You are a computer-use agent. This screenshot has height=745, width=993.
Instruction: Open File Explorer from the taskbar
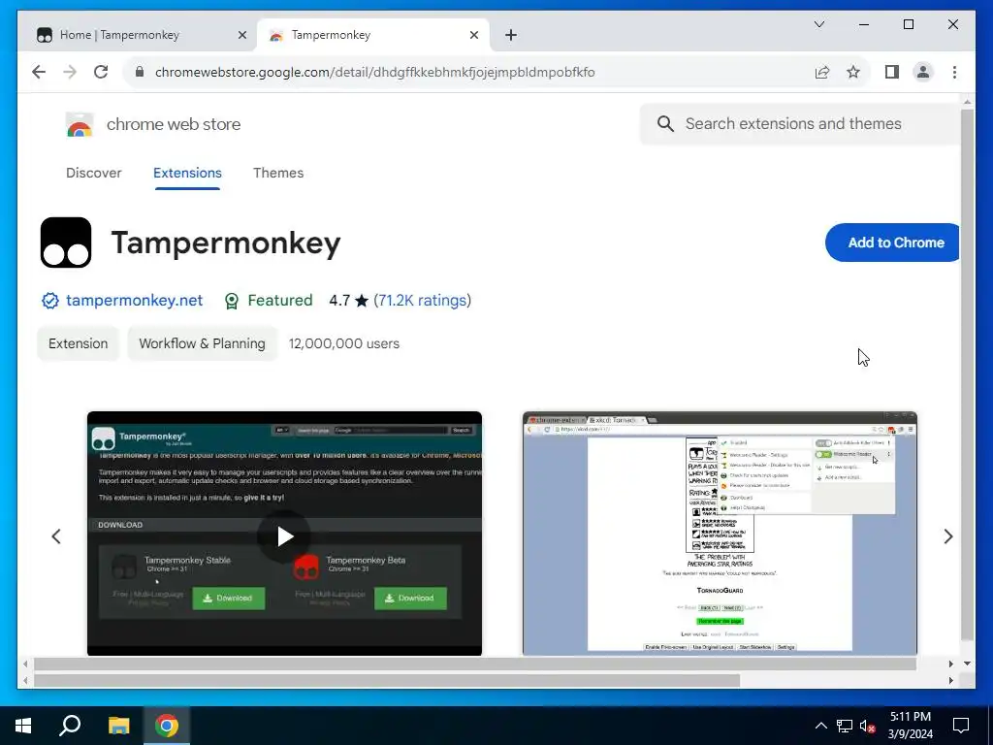[118, 726]
